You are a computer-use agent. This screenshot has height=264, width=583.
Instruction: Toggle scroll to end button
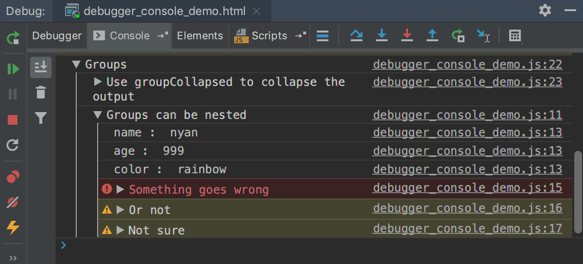click(x=41, y=67)
